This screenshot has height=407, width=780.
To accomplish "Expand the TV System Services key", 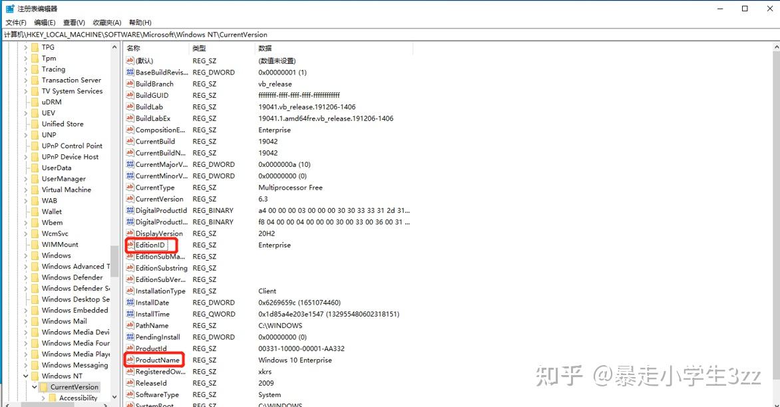I will pos(25,91).
